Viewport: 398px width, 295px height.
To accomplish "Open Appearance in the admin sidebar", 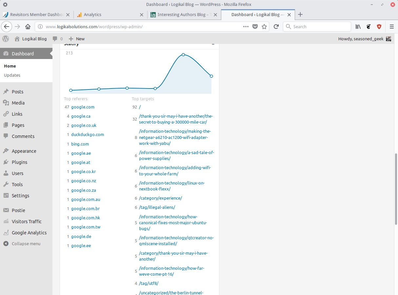I will tap(24, 151).
